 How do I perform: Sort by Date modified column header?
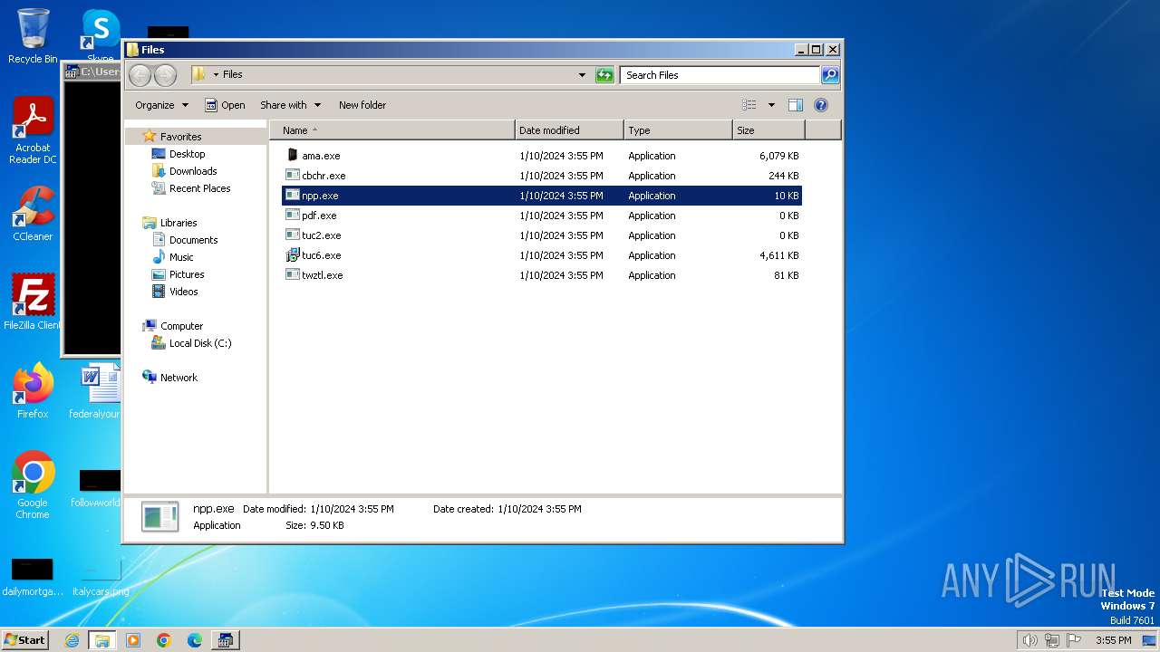point(569,130)
